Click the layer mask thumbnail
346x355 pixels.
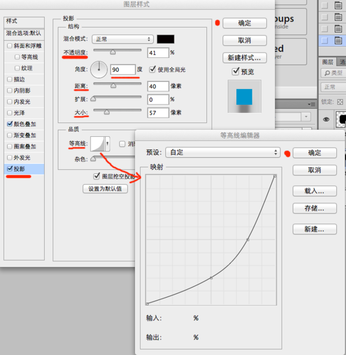[x=341, y=120]
